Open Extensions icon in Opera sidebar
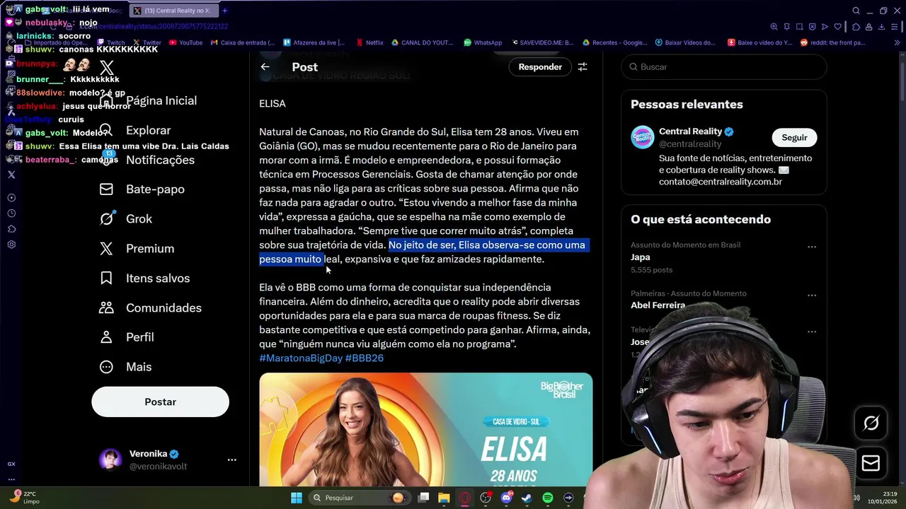The image size is (906, 509). pos(11,229)
